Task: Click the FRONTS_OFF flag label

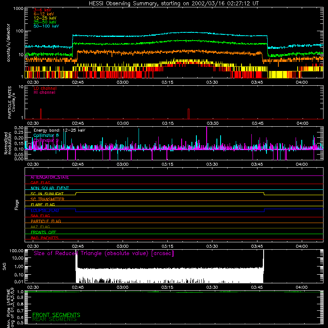Action: tap(43, 232)
